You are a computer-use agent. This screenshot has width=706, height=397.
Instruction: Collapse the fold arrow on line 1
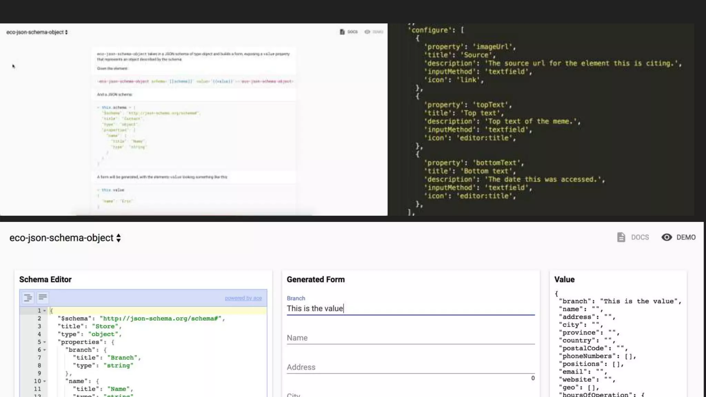click(x=44, y=311)
